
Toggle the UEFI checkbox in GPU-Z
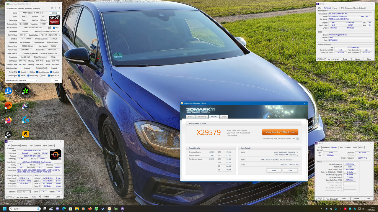pos(54,27)
